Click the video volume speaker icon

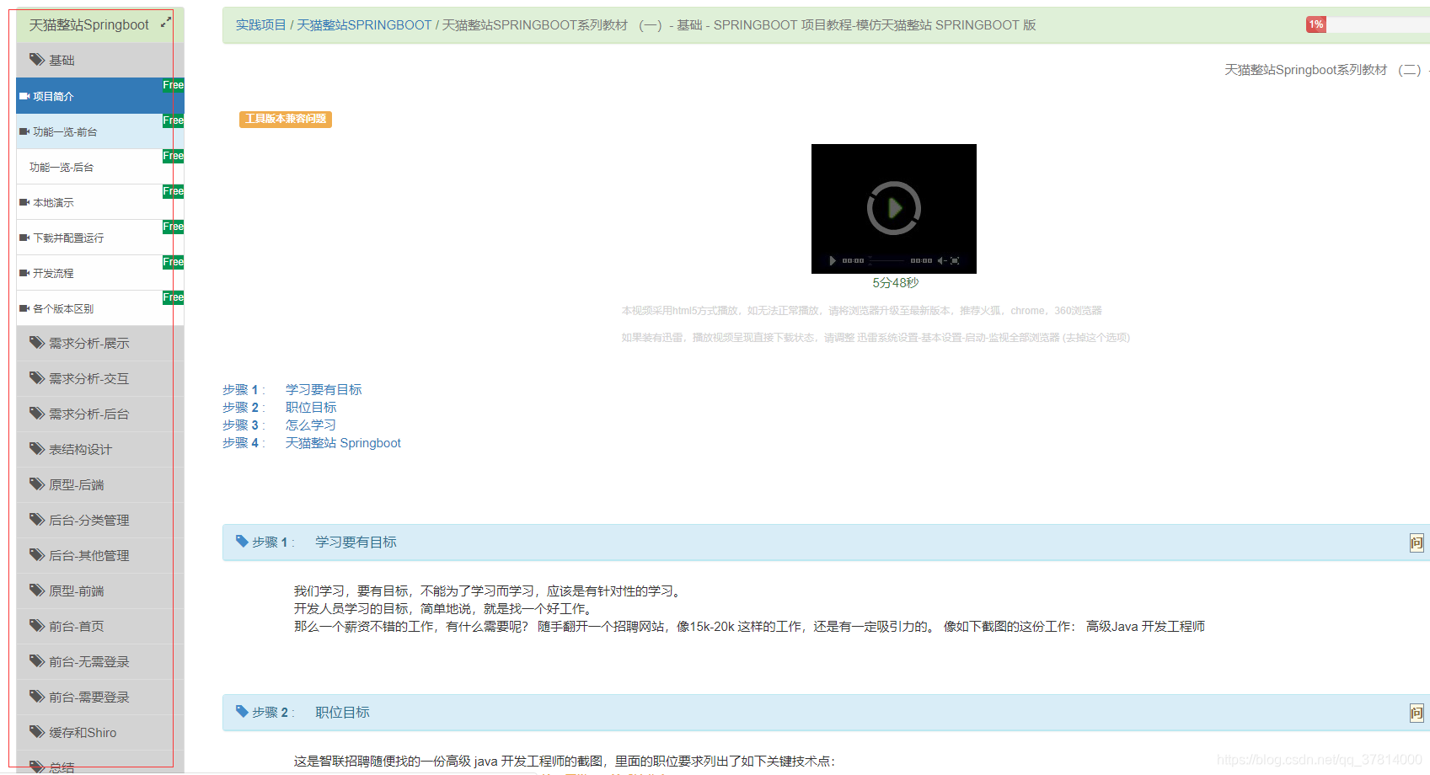pyautogui.click(x=941, y=260)
